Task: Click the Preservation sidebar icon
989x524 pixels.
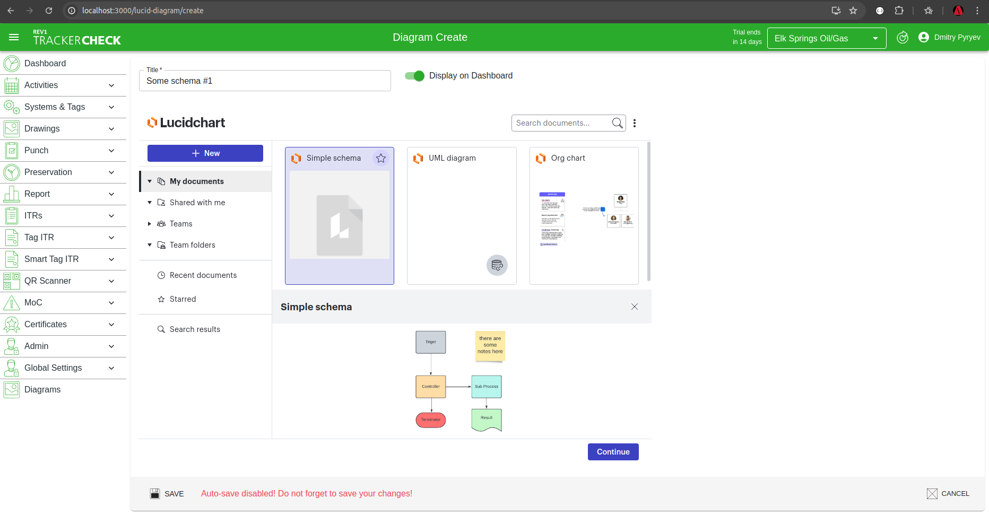Action: tap(12, 172)
